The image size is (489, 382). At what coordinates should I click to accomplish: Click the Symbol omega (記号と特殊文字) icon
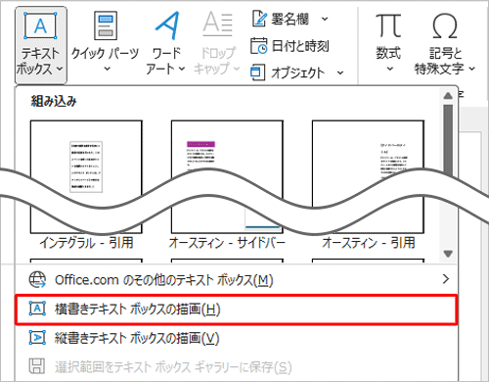click(445, 26)
